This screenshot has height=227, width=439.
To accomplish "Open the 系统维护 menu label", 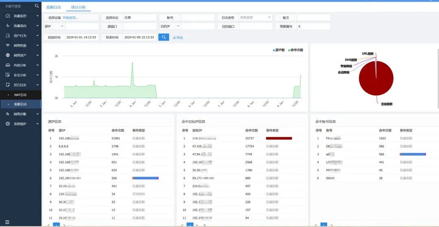I will coord(20,124).
